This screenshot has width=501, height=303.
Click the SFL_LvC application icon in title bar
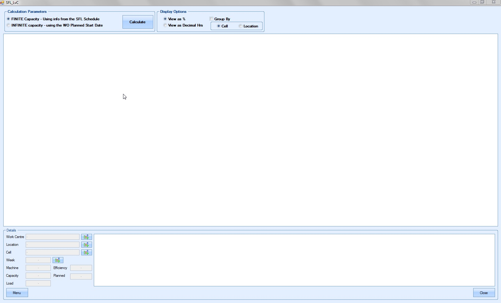pos(2,2)
